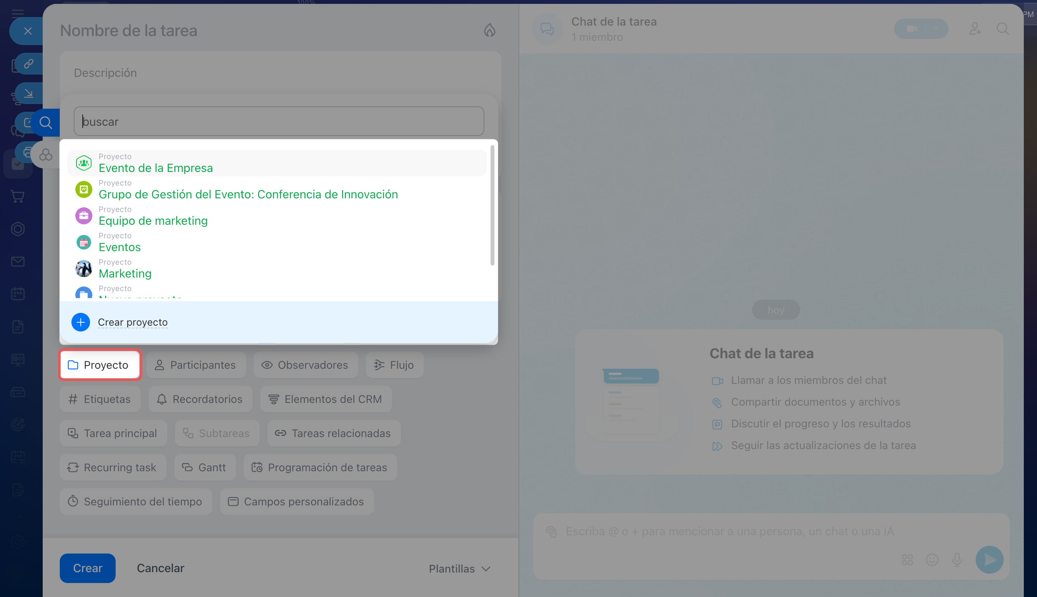Viewport: 1037px width, 597px height.
Task: Pick the Eventos project
Action: click(277, 242)
